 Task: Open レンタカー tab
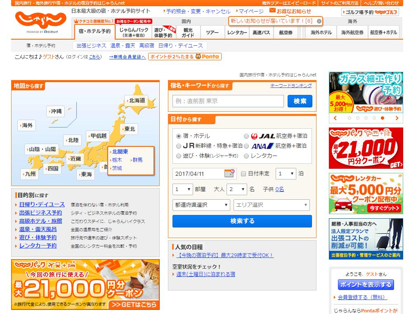tap(237, 33)
